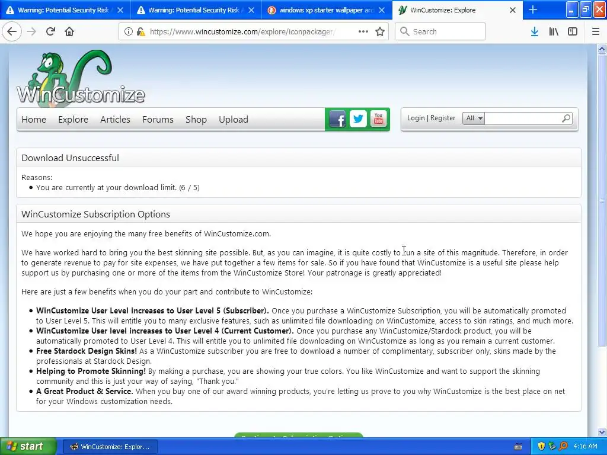Open the Upload menu item
This screenshot has width=607, height=455.
click(x=234, y=120)
